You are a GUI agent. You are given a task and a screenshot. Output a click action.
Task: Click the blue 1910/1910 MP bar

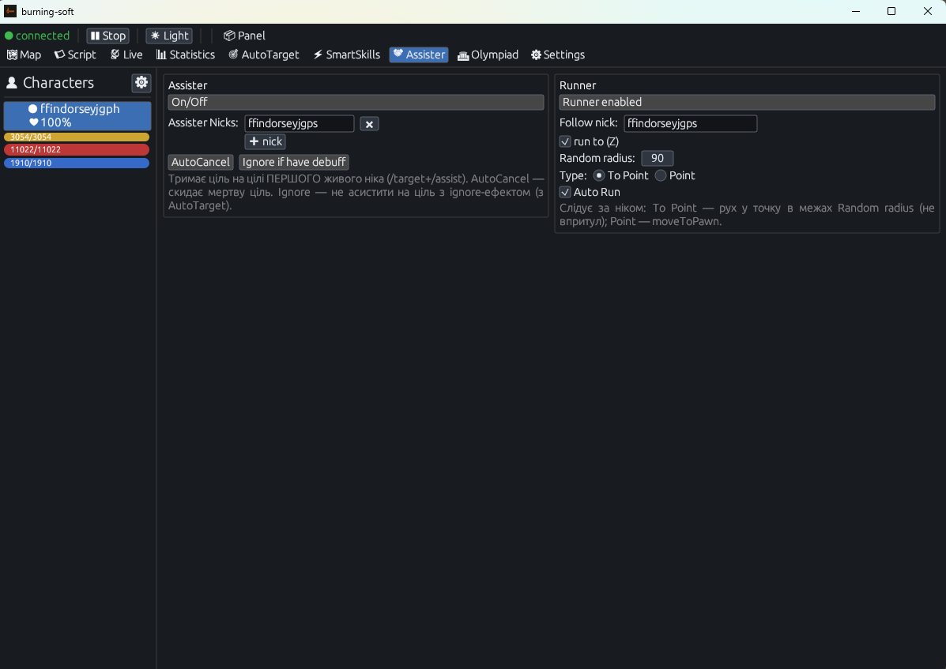77,163
